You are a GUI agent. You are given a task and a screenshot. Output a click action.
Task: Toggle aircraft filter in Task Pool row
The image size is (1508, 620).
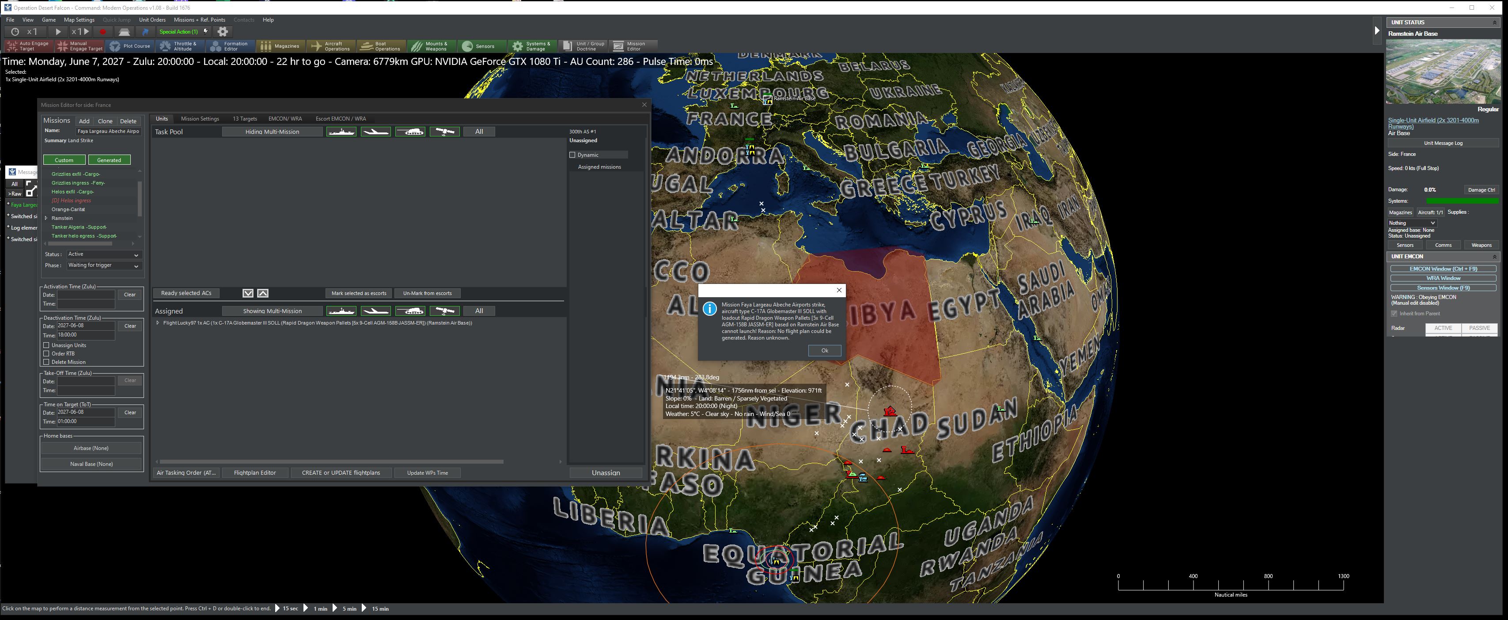376,132
